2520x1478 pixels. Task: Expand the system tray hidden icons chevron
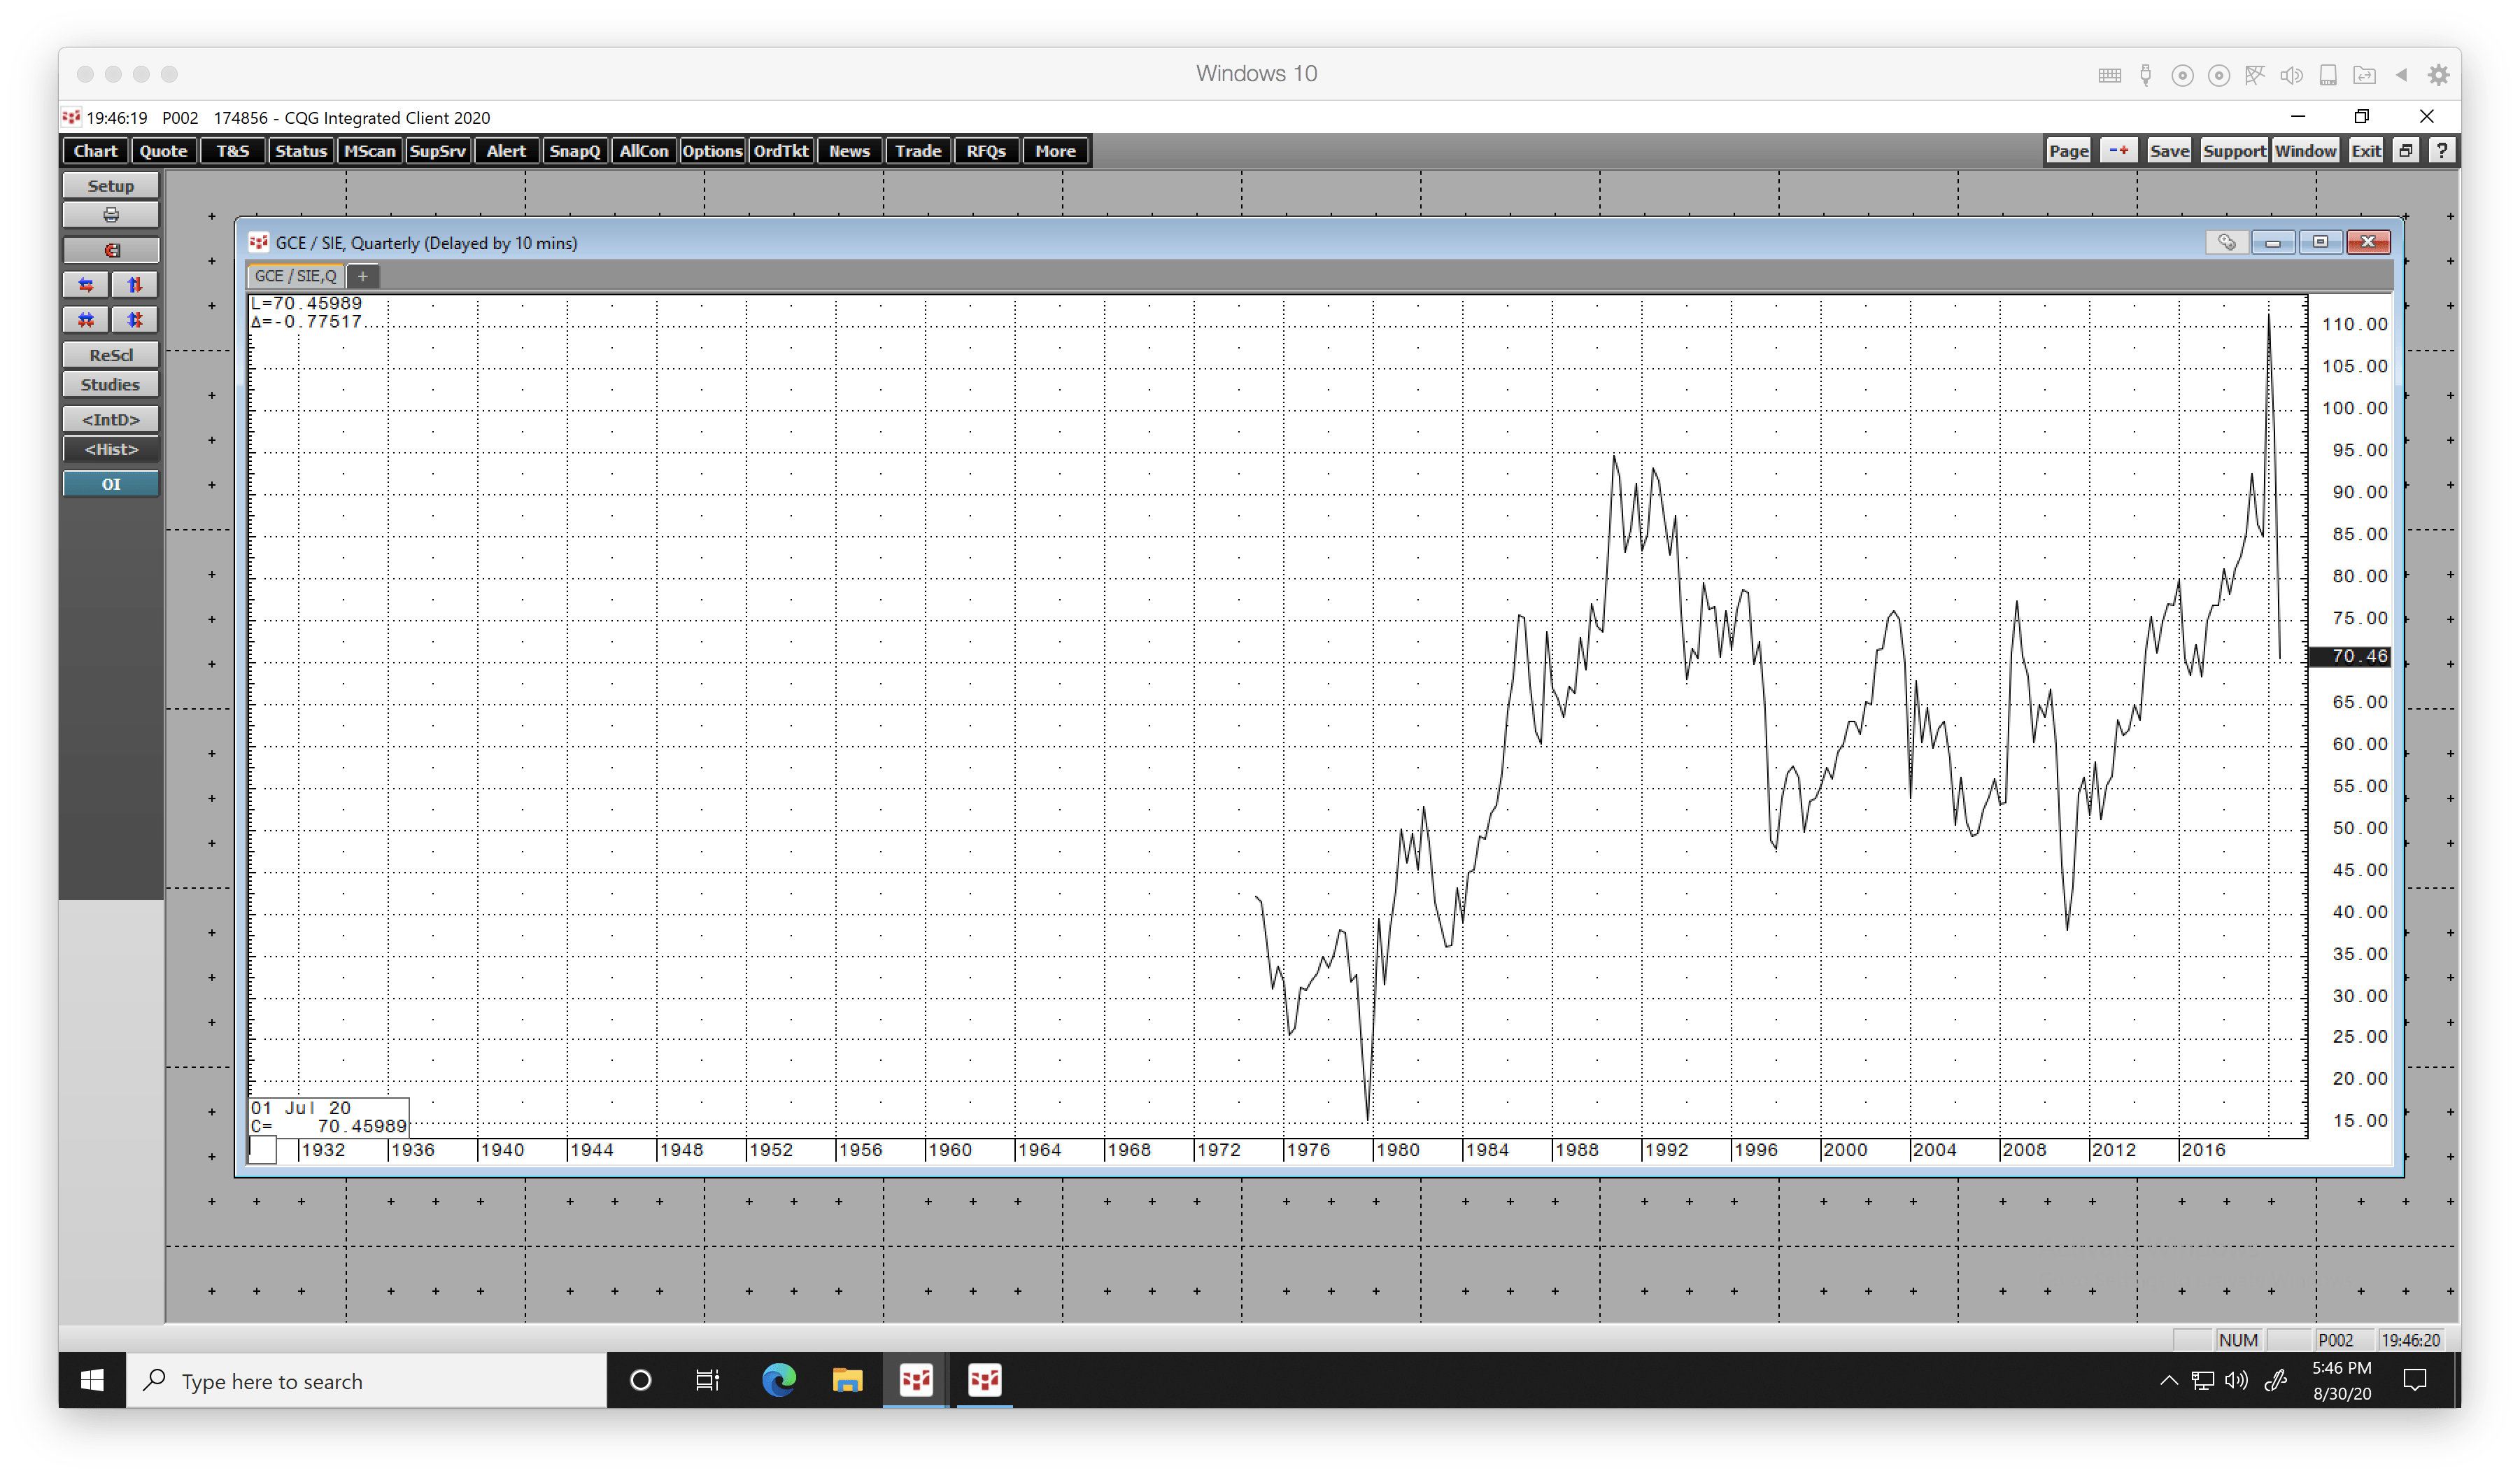2168,1380
